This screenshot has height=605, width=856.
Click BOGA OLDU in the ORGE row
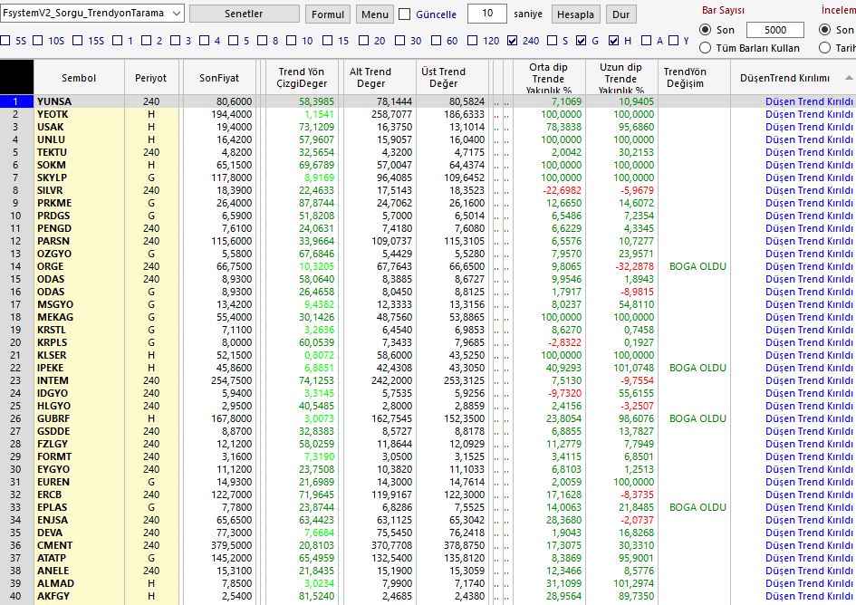pyautogui.click(x=697, y=266)
